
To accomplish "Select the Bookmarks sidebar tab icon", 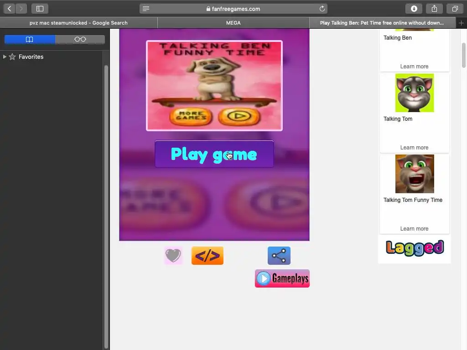I will (x=30, y=39).
